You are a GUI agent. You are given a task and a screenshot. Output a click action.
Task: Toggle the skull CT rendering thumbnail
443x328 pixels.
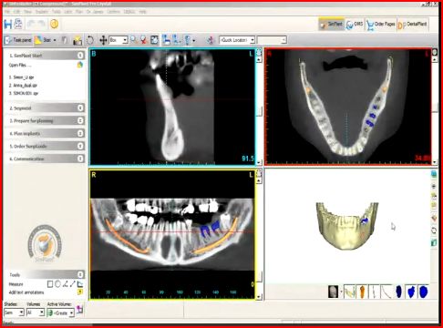334,292
